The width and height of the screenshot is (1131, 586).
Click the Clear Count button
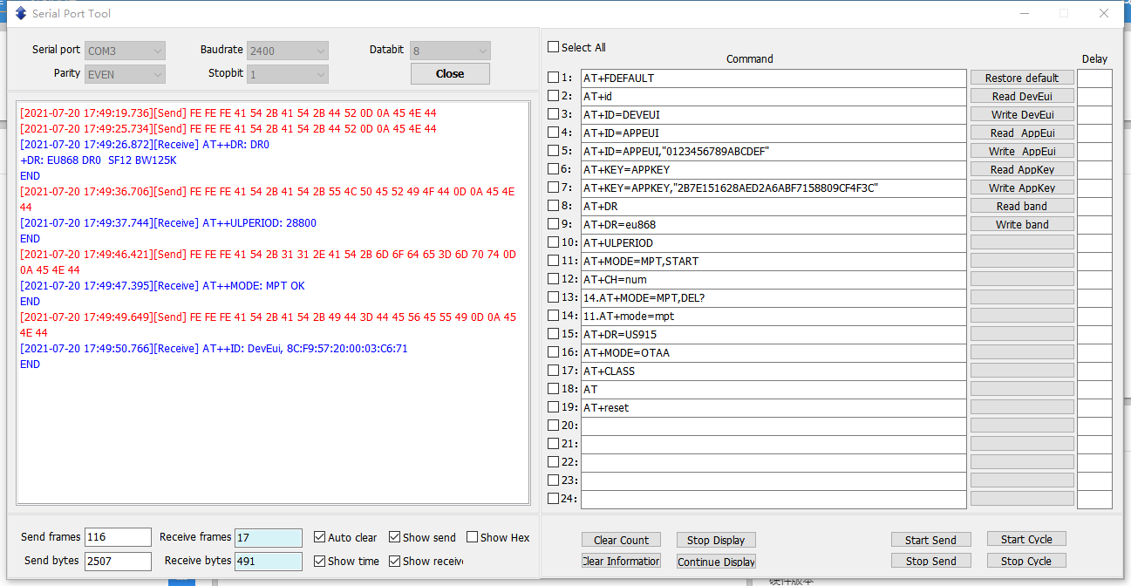(621, 540)
